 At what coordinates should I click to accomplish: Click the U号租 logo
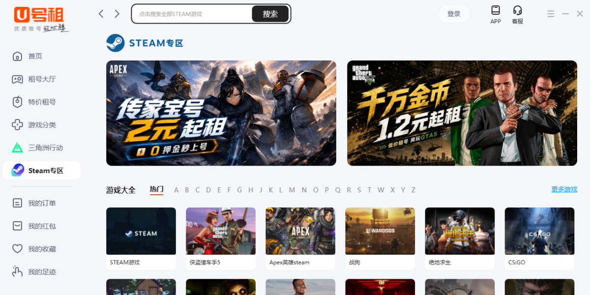[x=41, y=20]
